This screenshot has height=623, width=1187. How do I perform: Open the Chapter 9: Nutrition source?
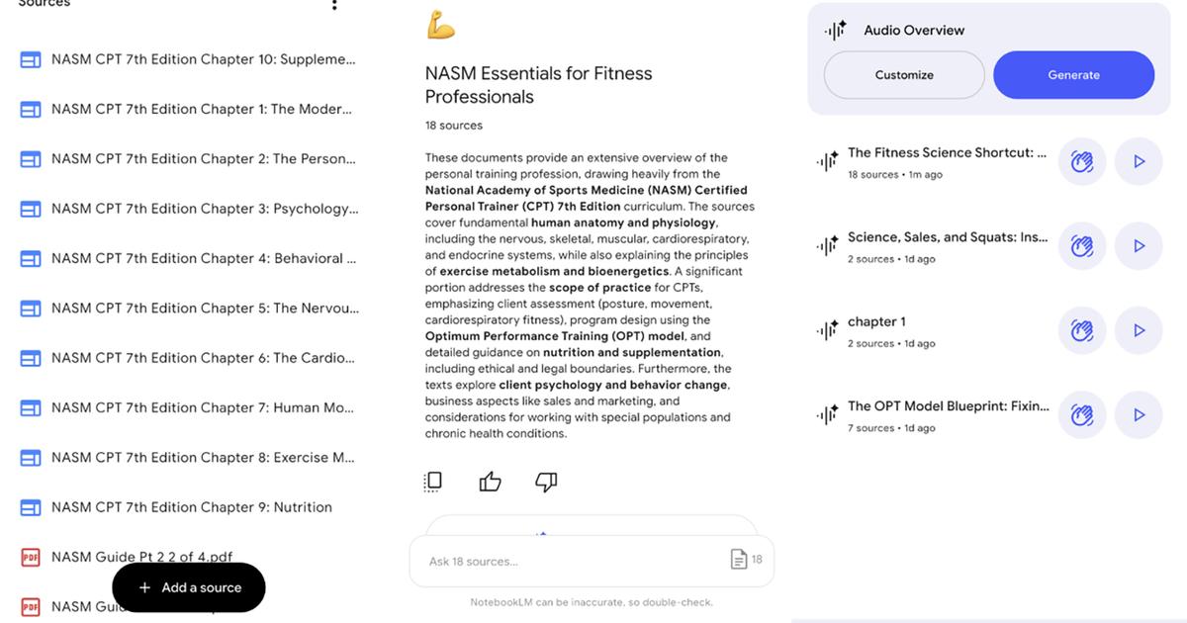click(x=191, y=507)
